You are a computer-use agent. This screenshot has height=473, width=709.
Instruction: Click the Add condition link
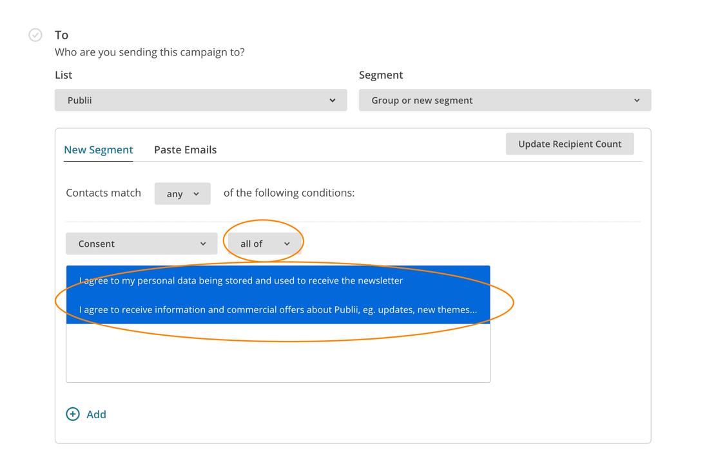click(96, 414)
